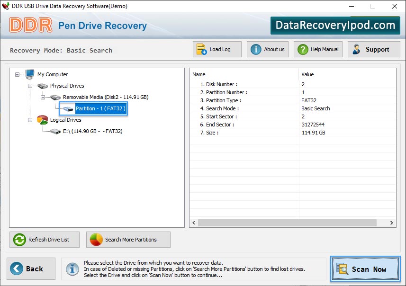Click the My Computer monitor icon

click(x=30, y=74)
